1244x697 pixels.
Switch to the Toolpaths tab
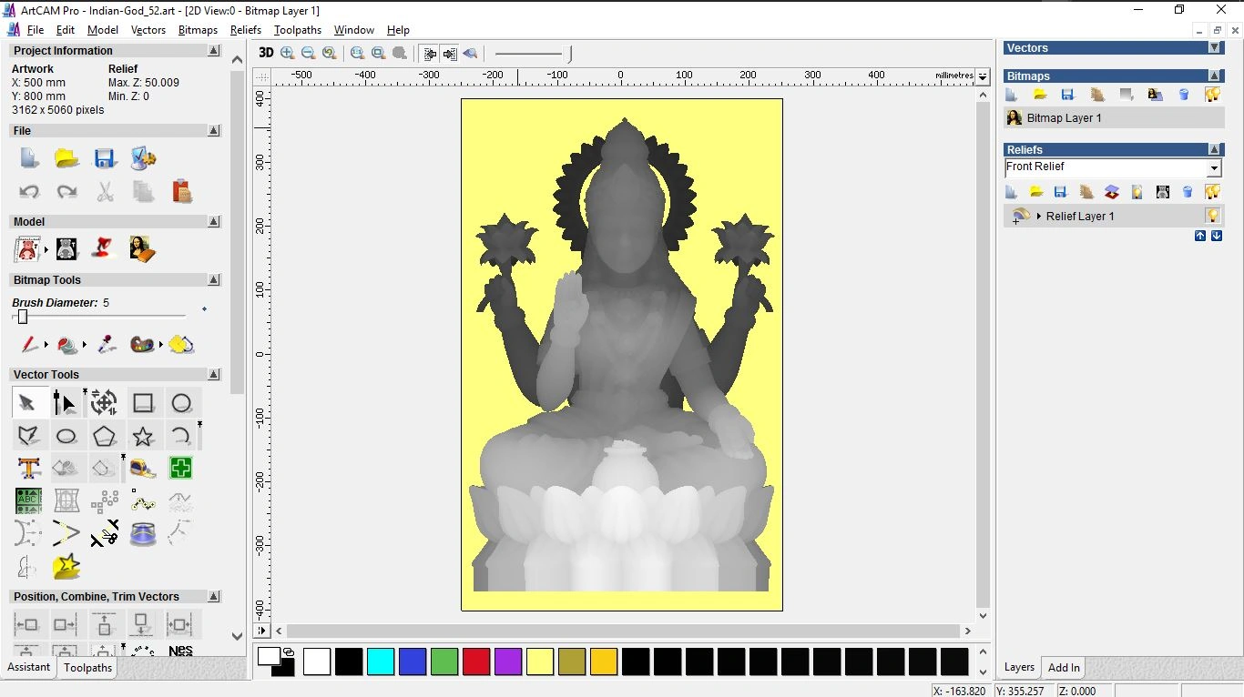tap(87, 667)
